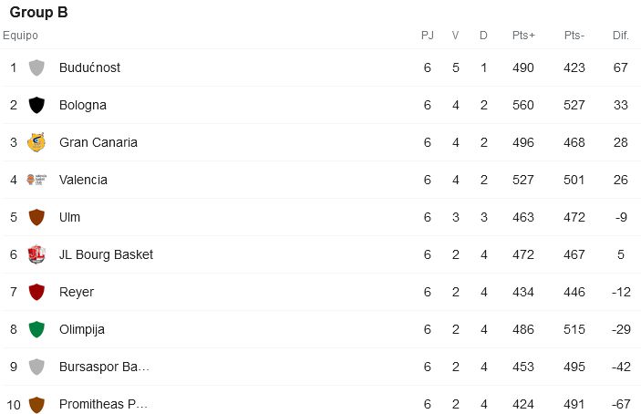Viewport: 641px width, 414px height.
Task: Select the PJ column header
Action: coord(428,36)
